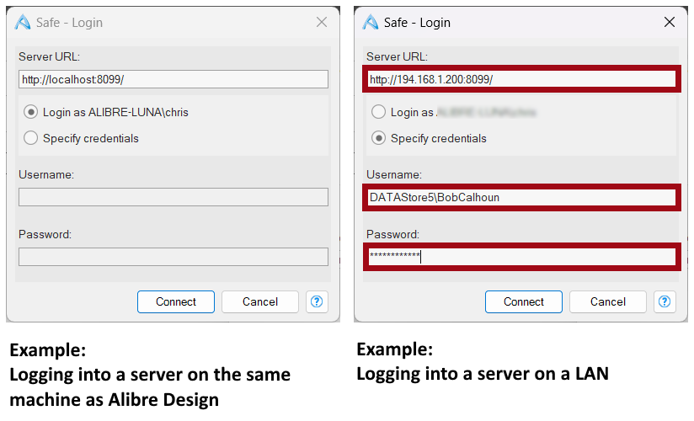Viewport: 694px width, 421px height.
Task: Close the login dialog showing the localhost URL
Action: click(321, 22)
